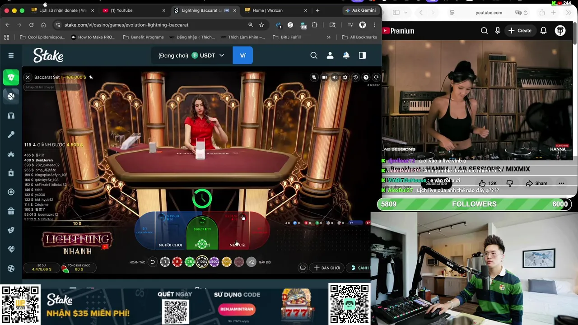578x325 pixels.
Task: Open the game history clock icon
Action: (355, 77)
